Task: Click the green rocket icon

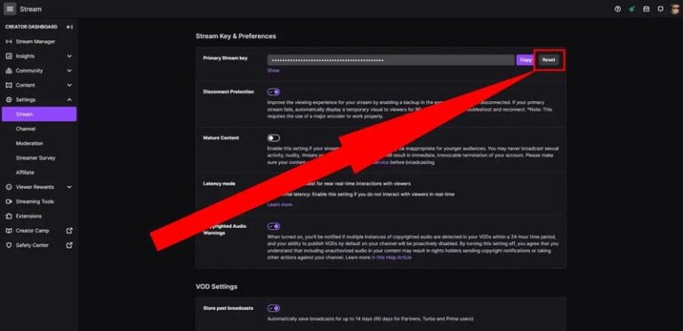Action: [x=632, y=9]
